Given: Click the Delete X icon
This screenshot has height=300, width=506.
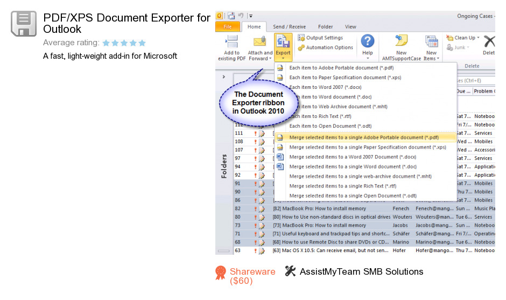Looking at the screenshot, I should [x=489, y=41].
